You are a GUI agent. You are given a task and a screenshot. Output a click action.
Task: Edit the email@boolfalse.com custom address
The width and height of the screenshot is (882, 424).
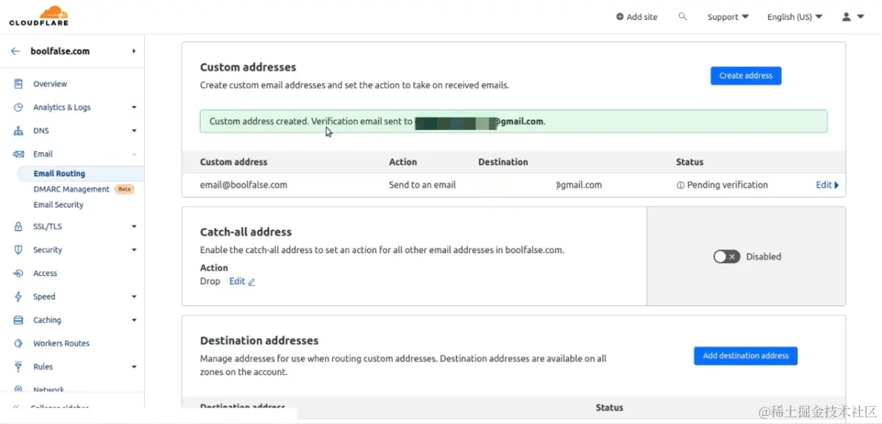[x=828, y=185]
